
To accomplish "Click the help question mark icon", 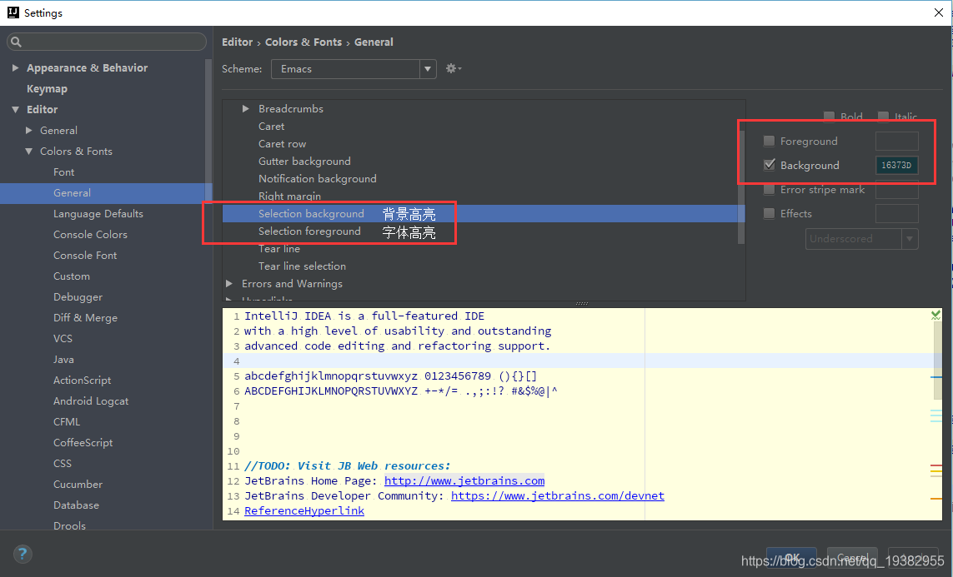I will tap(23, 554).
